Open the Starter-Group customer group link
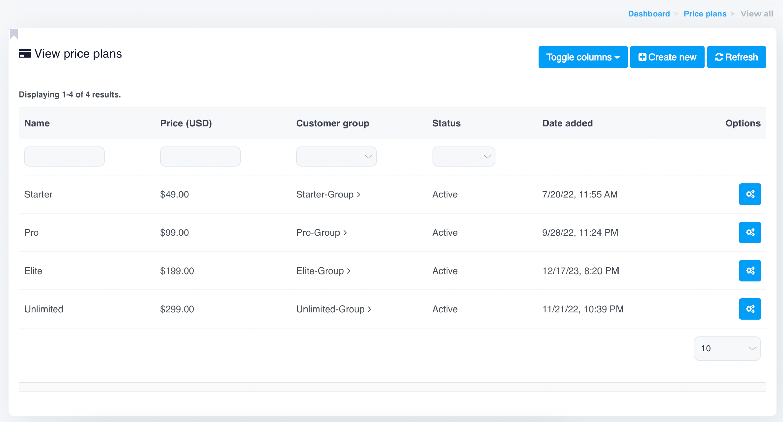The image size is (783, 422). point(328,194)
